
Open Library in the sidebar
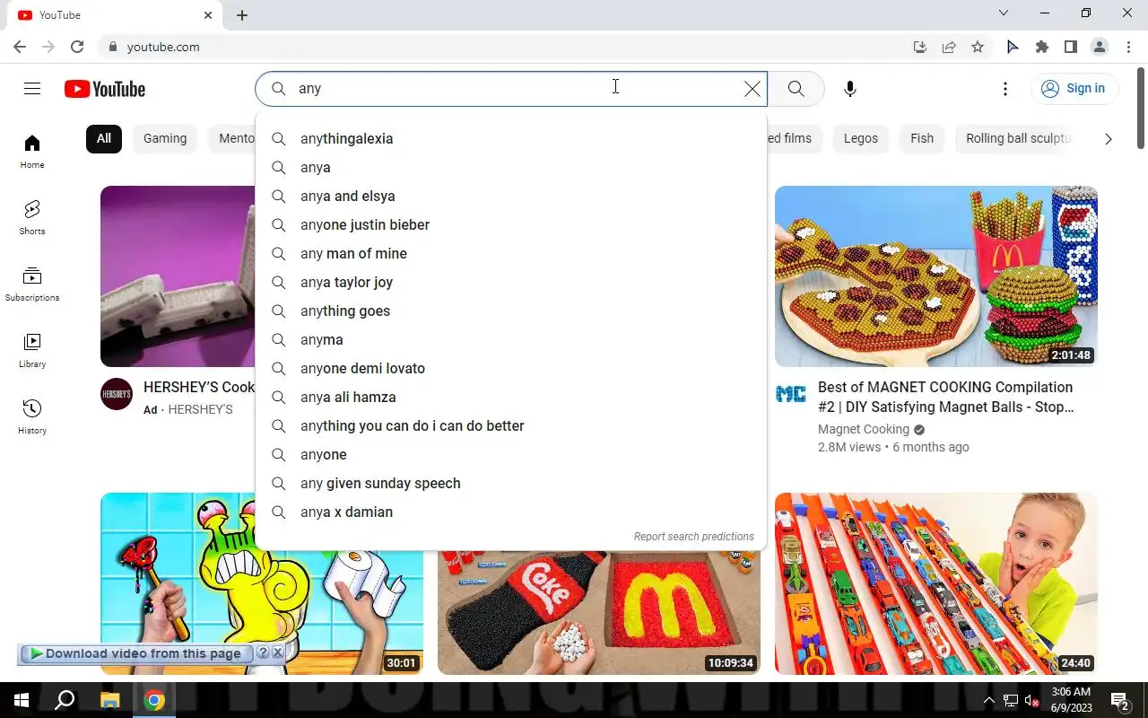tap(32, 351)
